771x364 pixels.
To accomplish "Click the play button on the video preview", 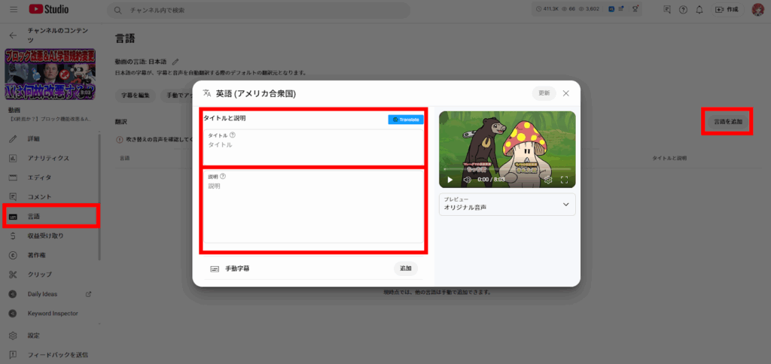I will (x=450, y=180).
